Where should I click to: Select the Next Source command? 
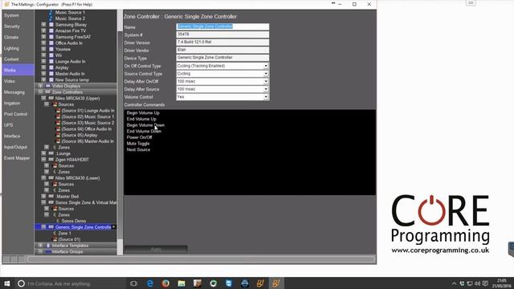pyautogui.click(x=138, y=150)
